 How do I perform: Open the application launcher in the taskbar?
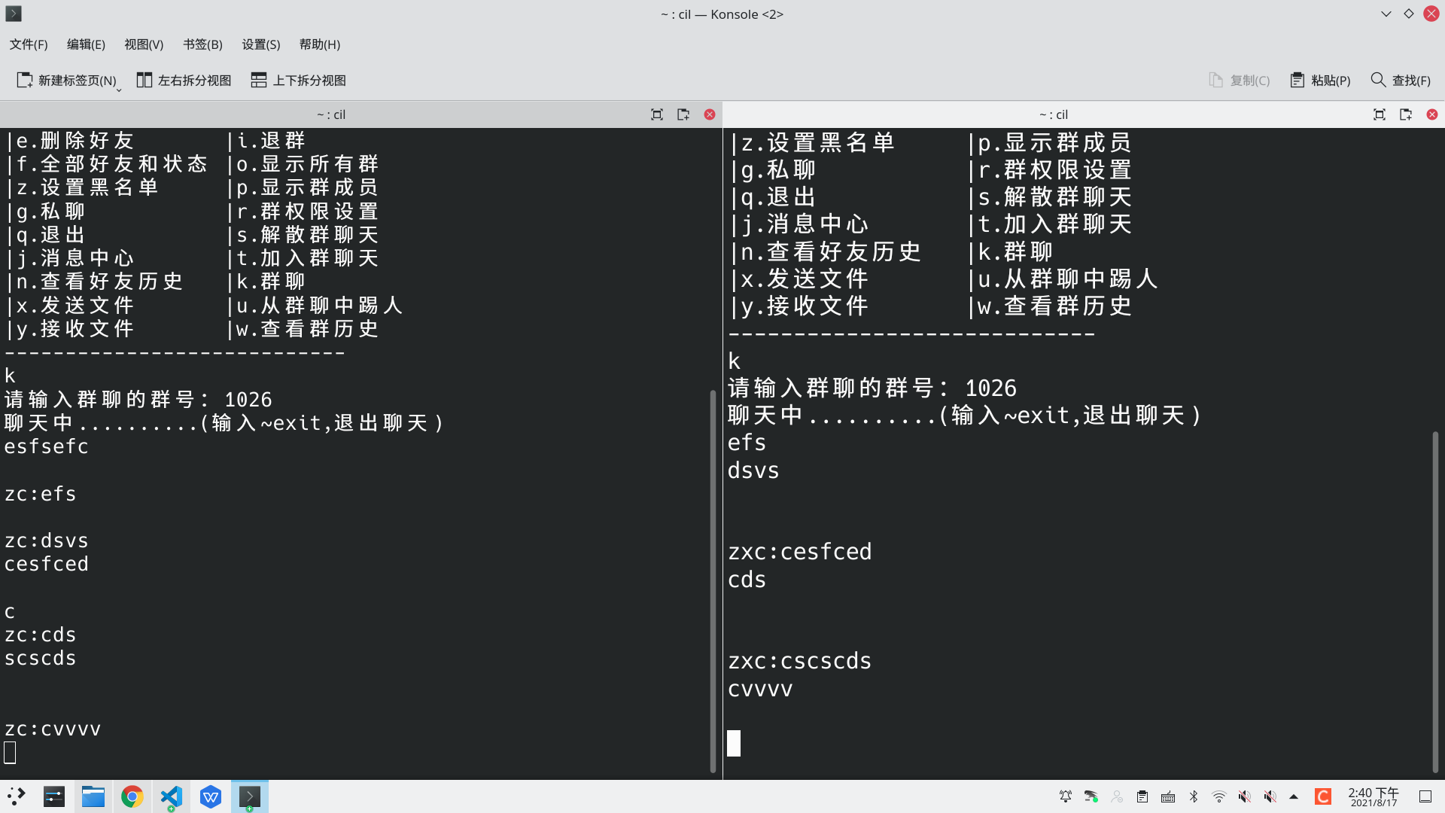tap(17, 796)
